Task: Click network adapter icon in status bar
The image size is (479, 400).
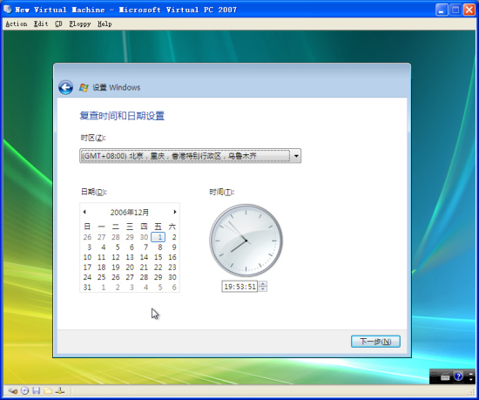Action: 60,390
